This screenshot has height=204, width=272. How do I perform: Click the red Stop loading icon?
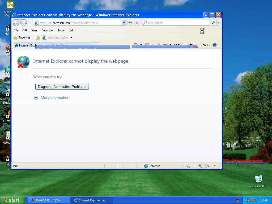(x=137, y=23)
